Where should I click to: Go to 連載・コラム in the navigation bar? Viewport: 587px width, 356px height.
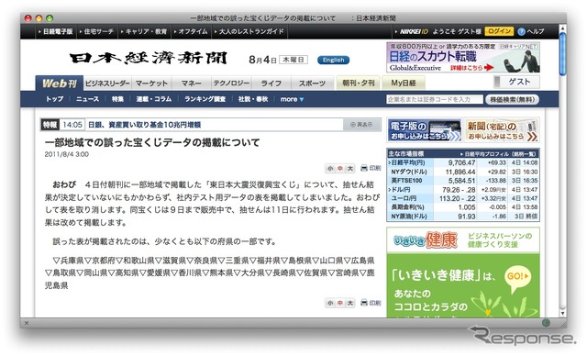pos(154,99)
